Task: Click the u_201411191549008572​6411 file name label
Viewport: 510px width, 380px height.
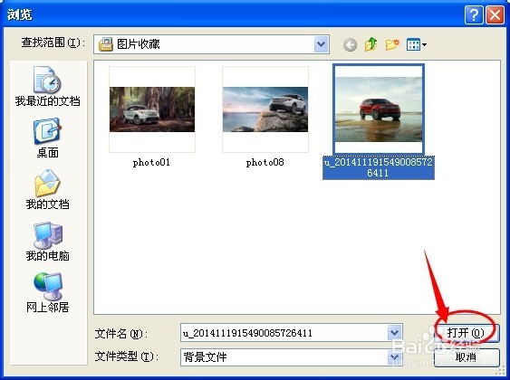Action: tap(379, 167)
